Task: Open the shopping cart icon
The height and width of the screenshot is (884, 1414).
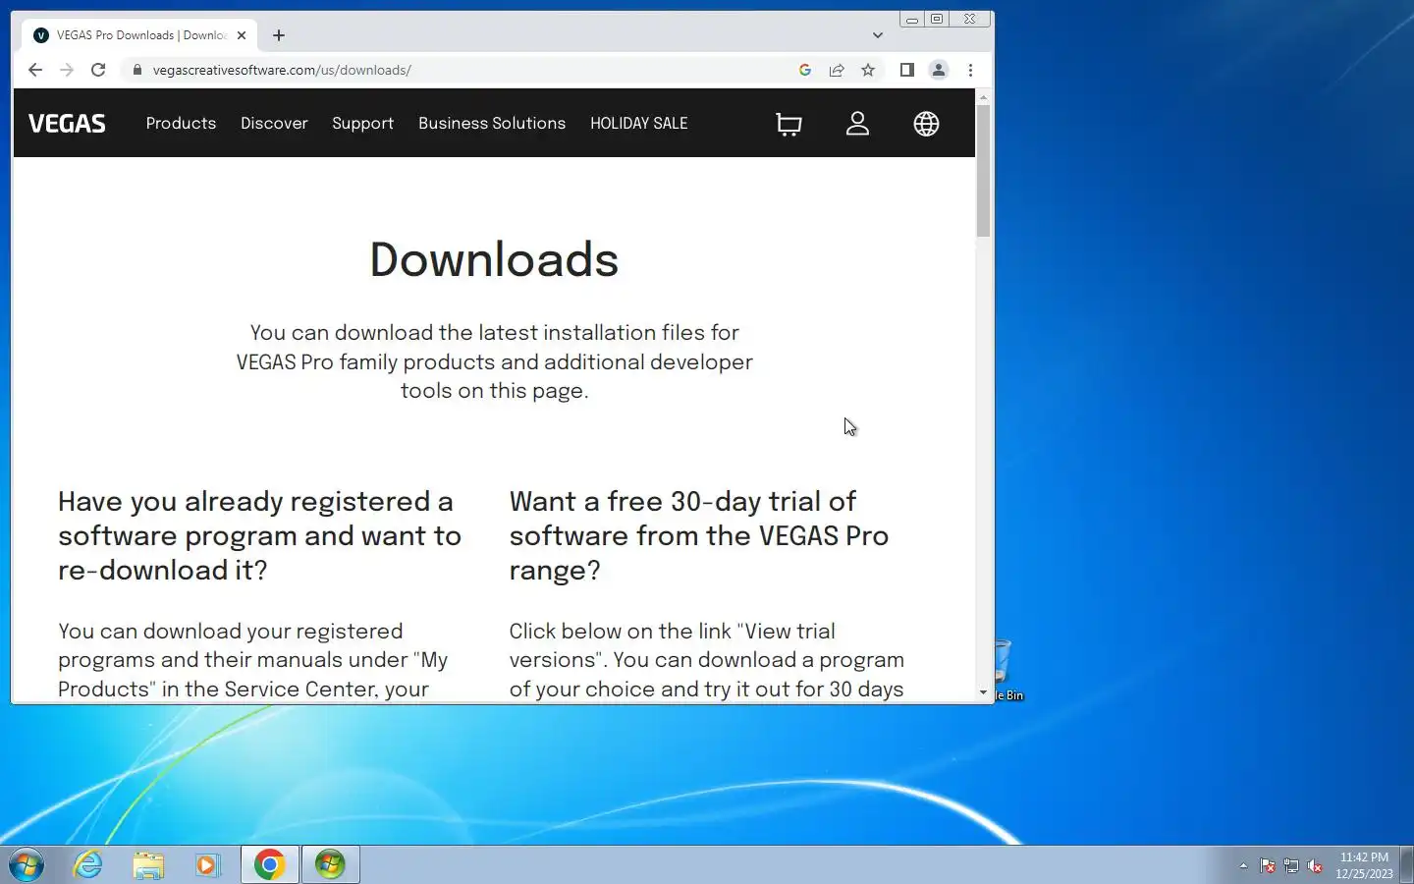Action: tap(789, 124)
